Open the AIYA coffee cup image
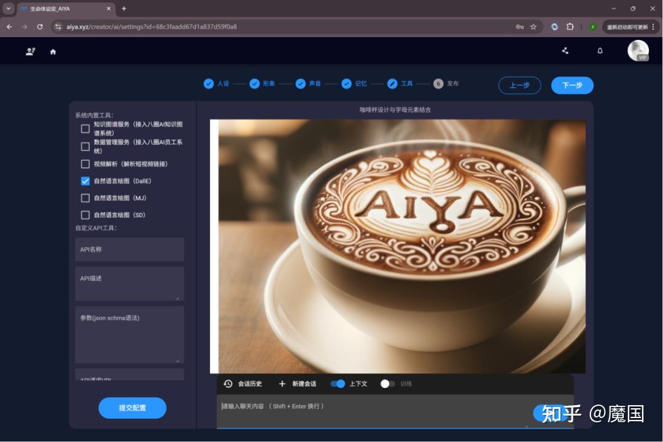This screenshot has height=442, width=663. pyautogui.click(x=401, y=246)
